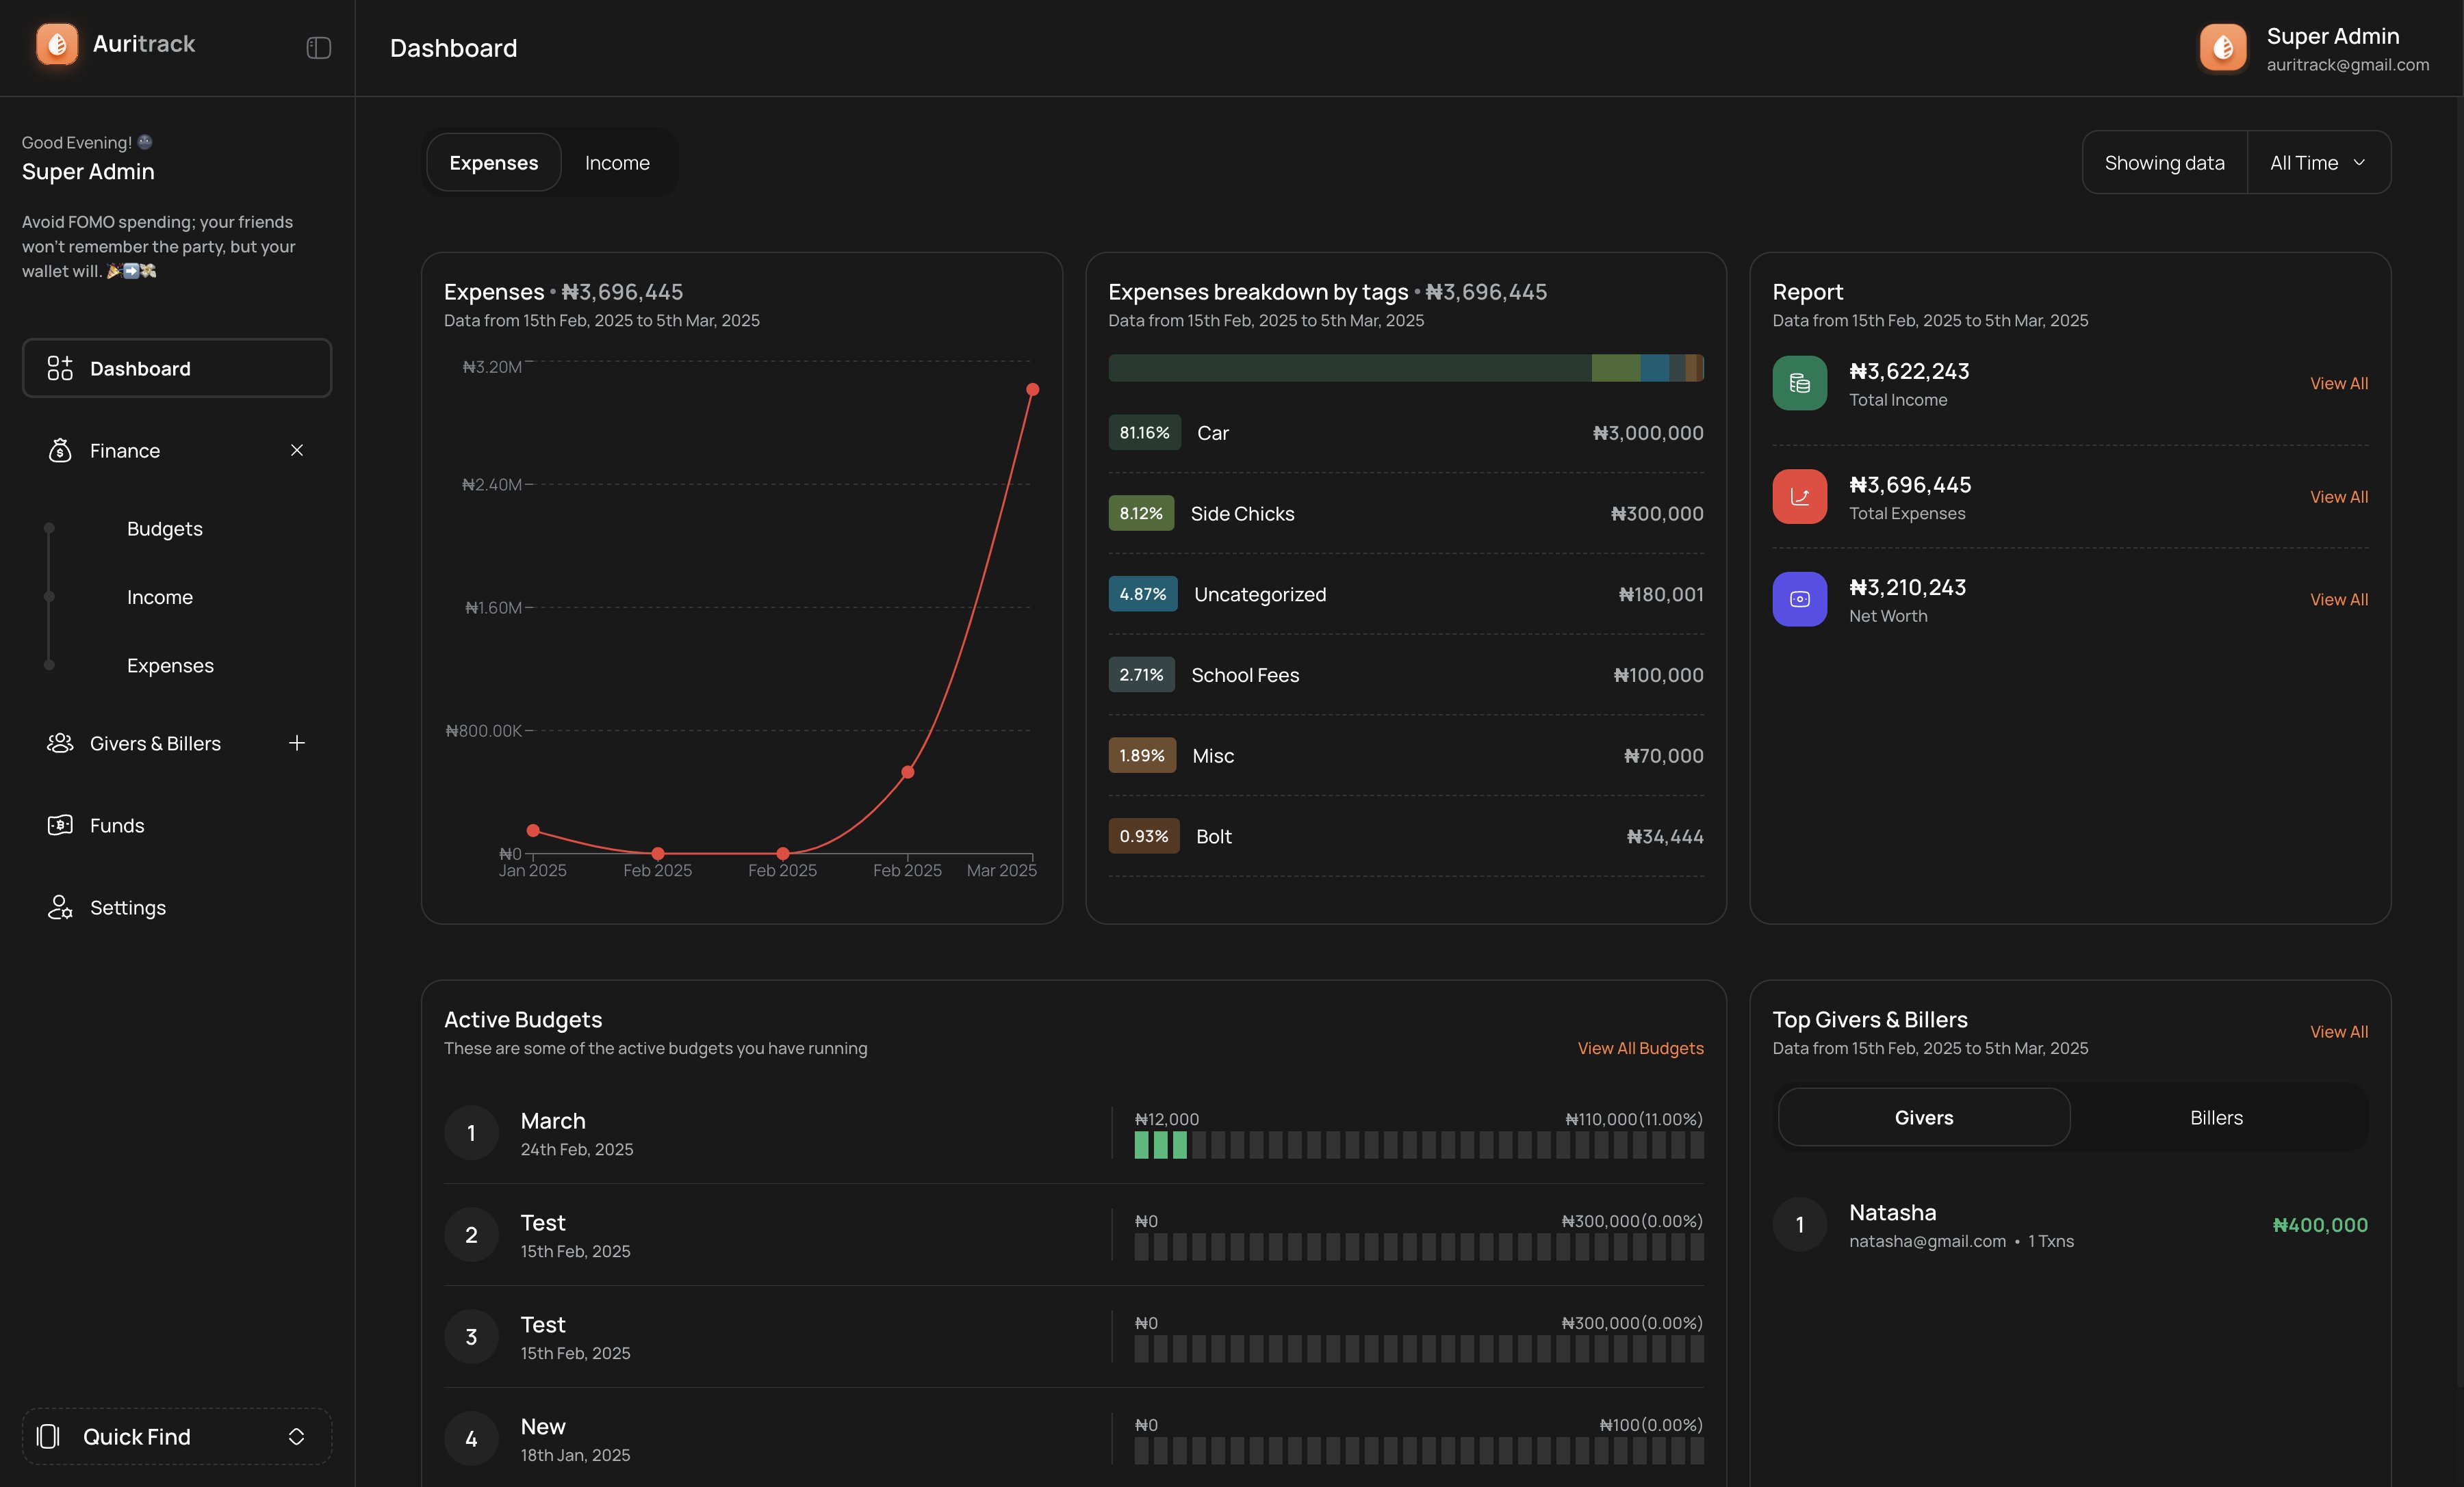2464x1487 pixels.
Task: Switch to Income view toggle
Action: [x=617, y=163]
